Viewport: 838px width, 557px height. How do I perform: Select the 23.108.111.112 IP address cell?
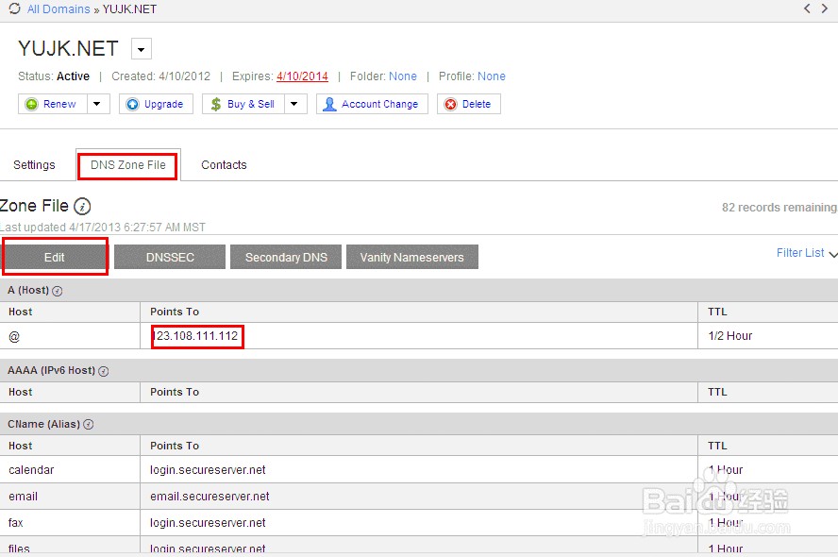tap(197, 336)
